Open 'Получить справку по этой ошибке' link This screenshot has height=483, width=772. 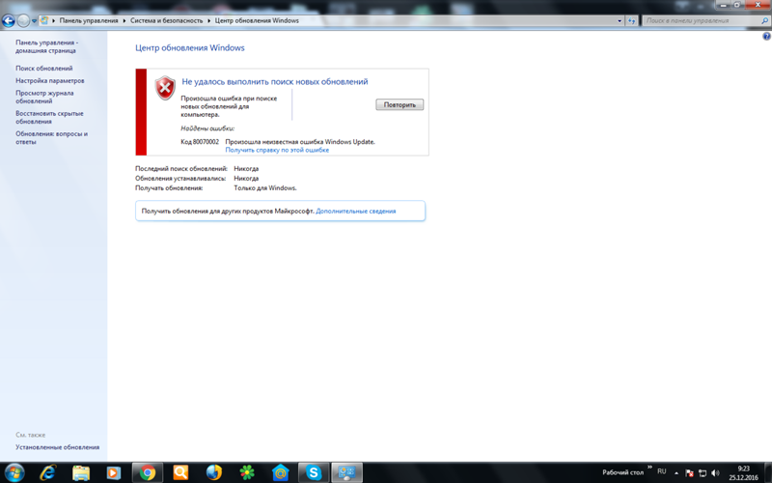point(277,150)
